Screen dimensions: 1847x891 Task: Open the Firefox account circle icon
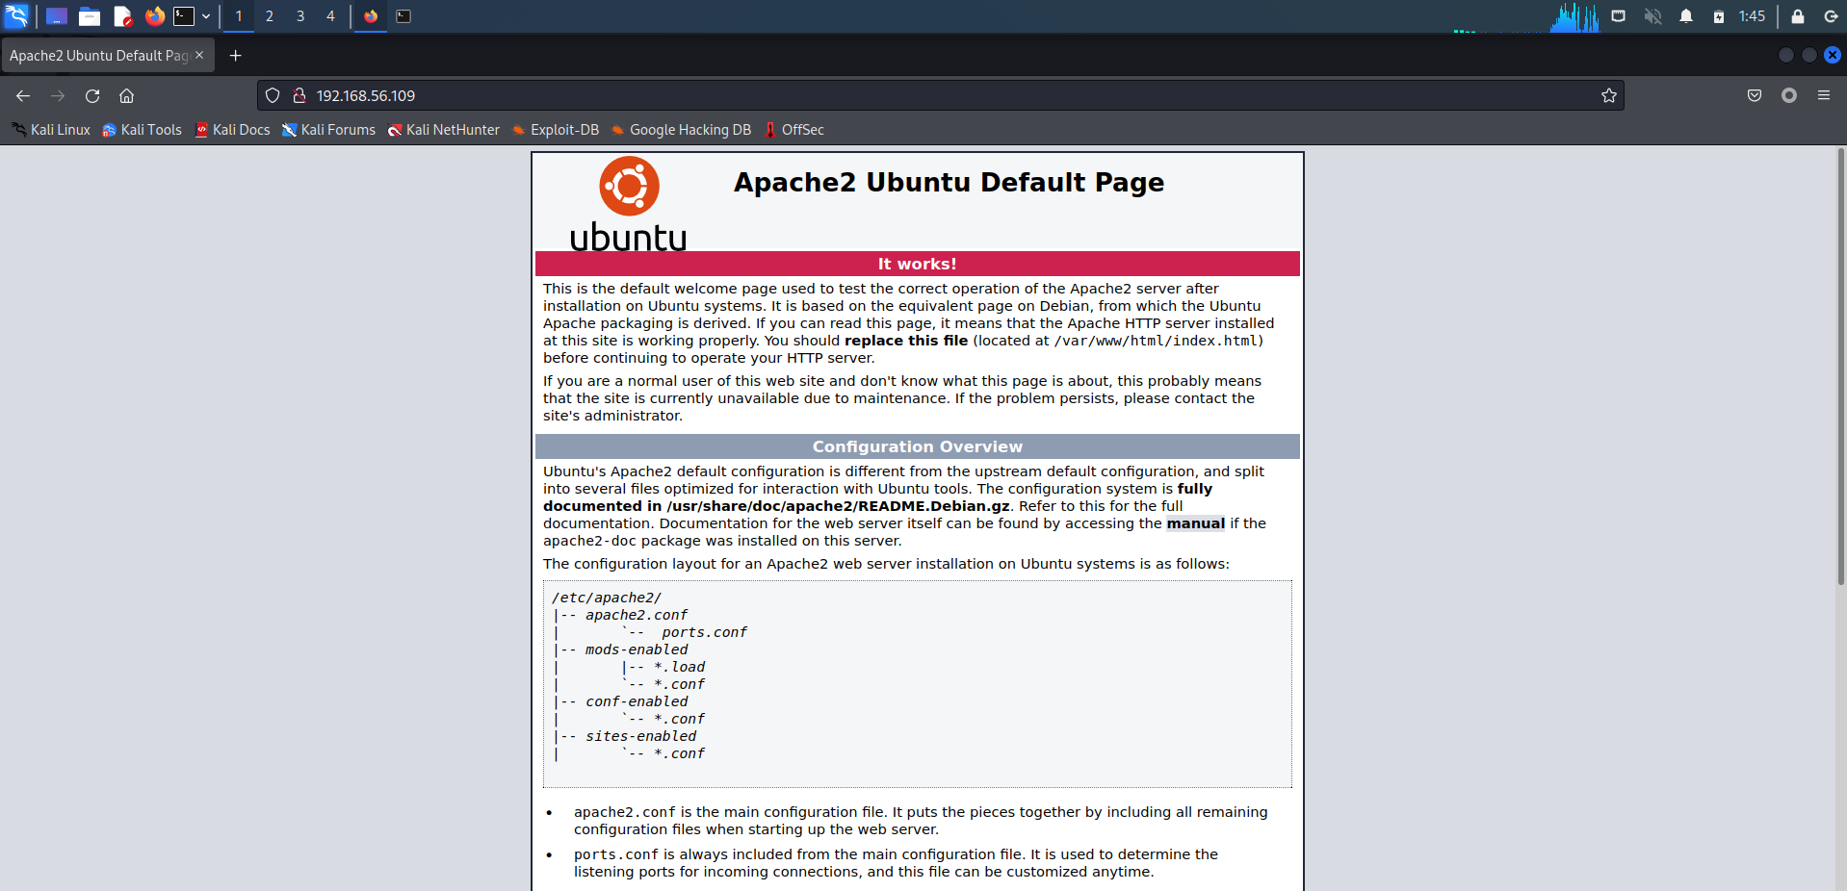(x=1789, y=95)
